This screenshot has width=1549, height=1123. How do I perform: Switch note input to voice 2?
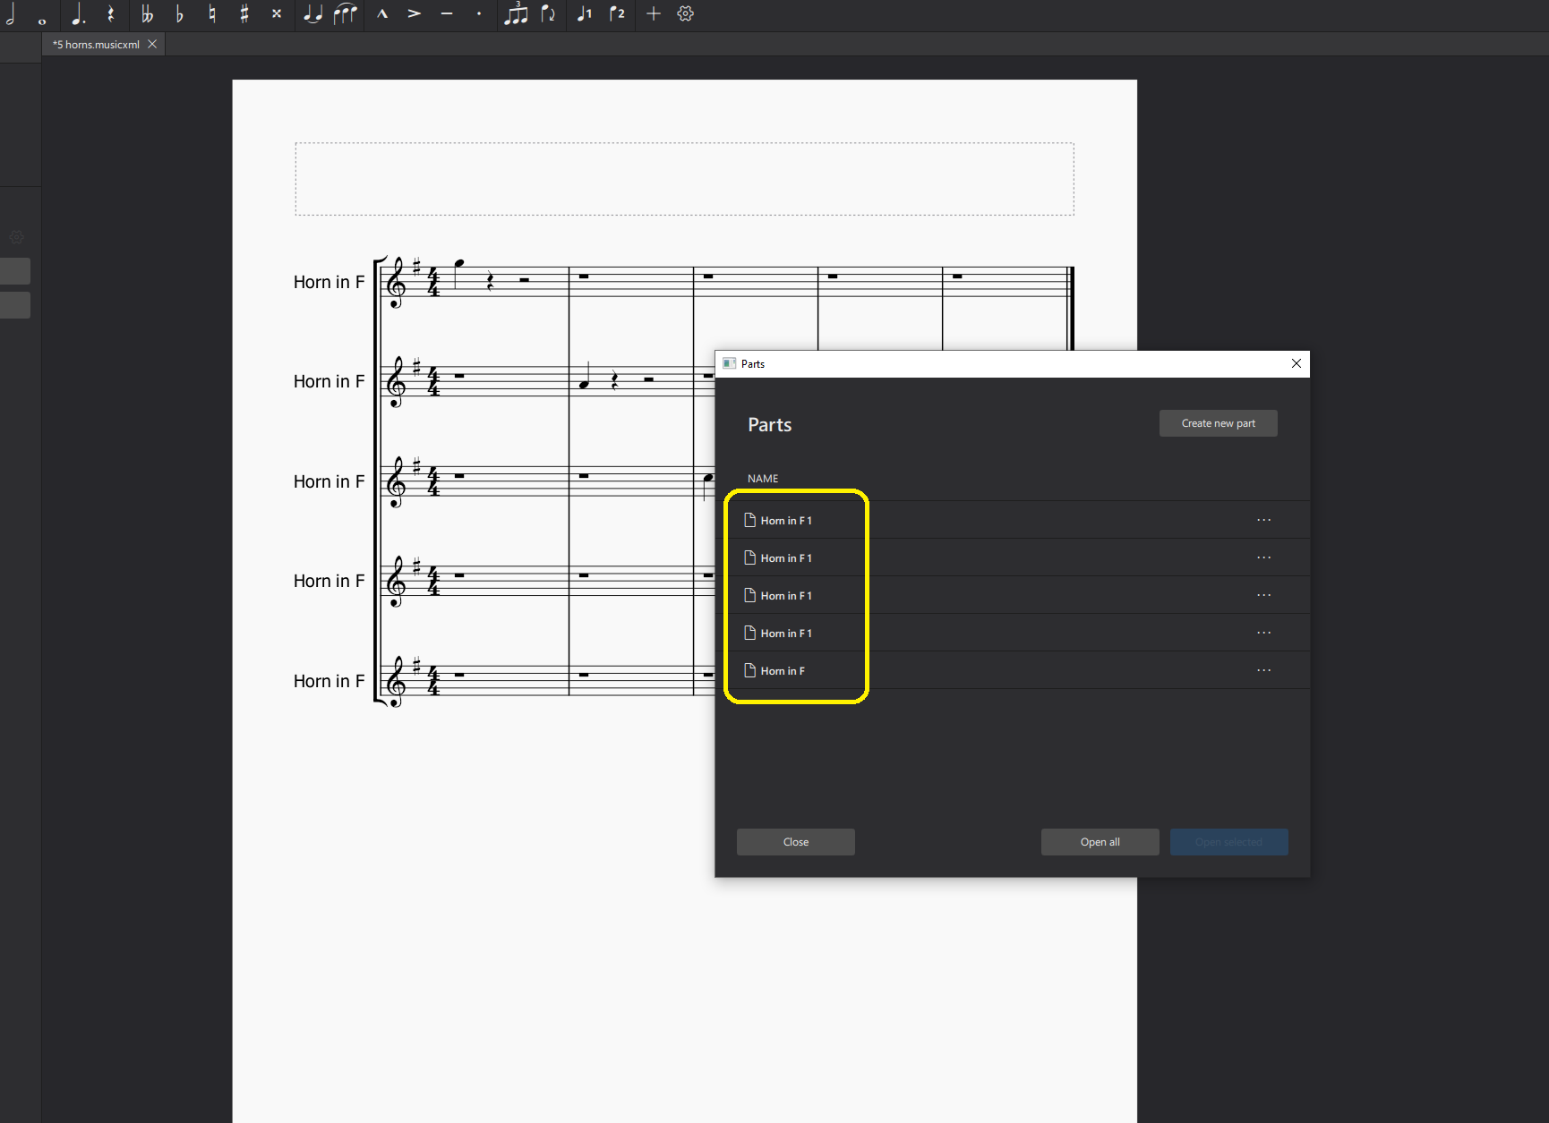(617, 13)
